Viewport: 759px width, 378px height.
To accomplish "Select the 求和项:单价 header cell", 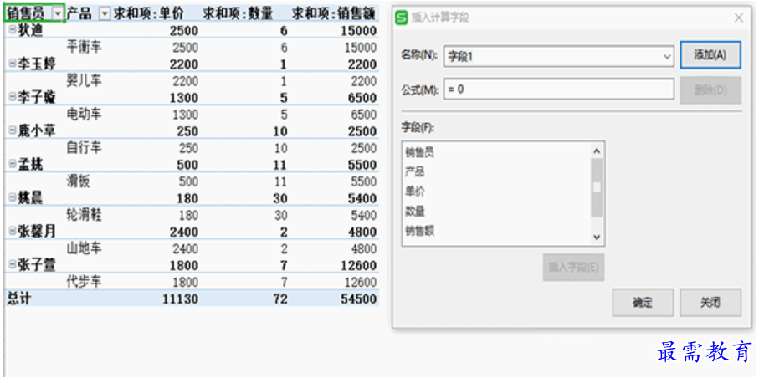I will pyautogui.click(x=148, y=14).
